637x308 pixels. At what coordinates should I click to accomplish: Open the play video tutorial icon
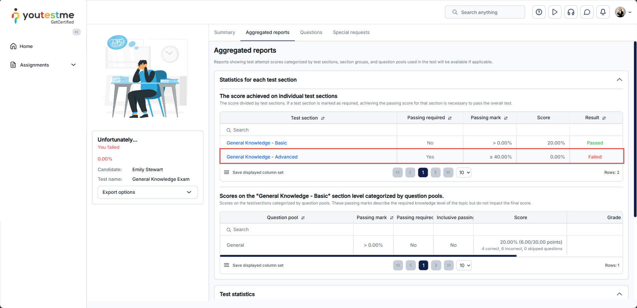point(555,12)
